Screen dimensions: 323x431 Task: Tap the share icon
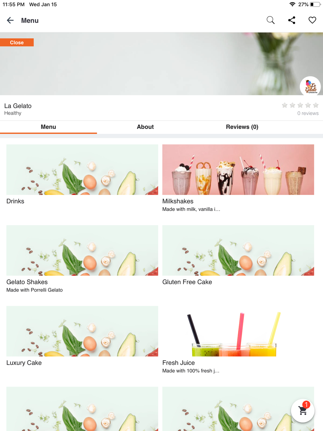click(292, 20)
